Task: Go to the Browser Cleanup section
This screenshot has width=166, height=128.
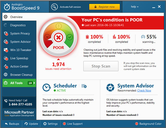Action: coord(19,75)
